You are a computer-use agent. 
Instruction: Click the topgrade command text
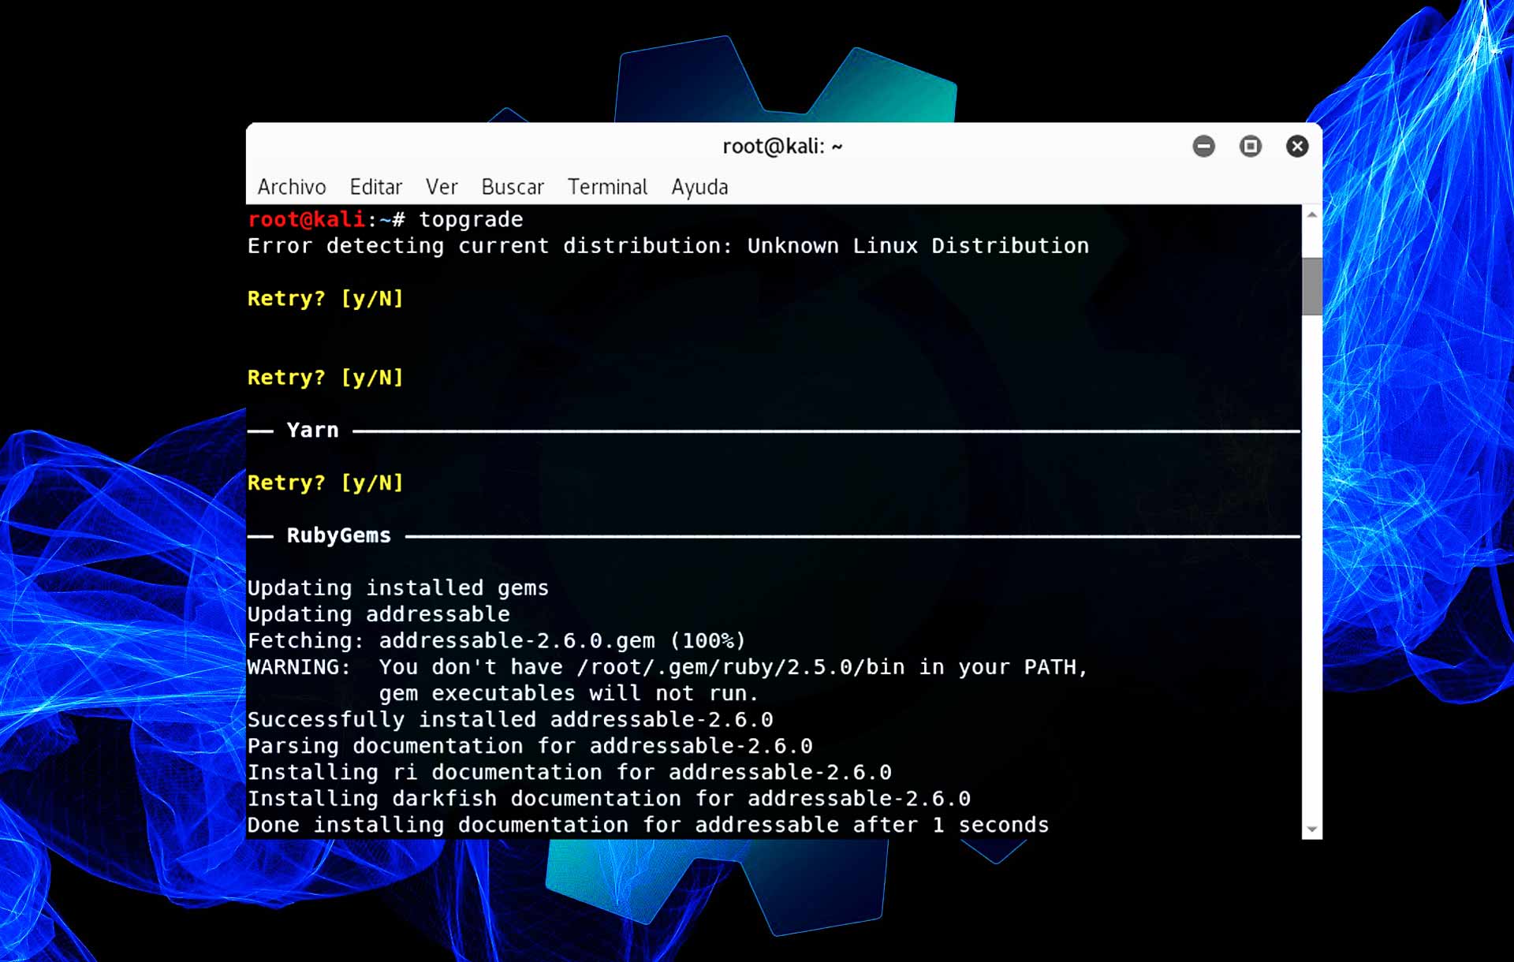tap(471, 219)
